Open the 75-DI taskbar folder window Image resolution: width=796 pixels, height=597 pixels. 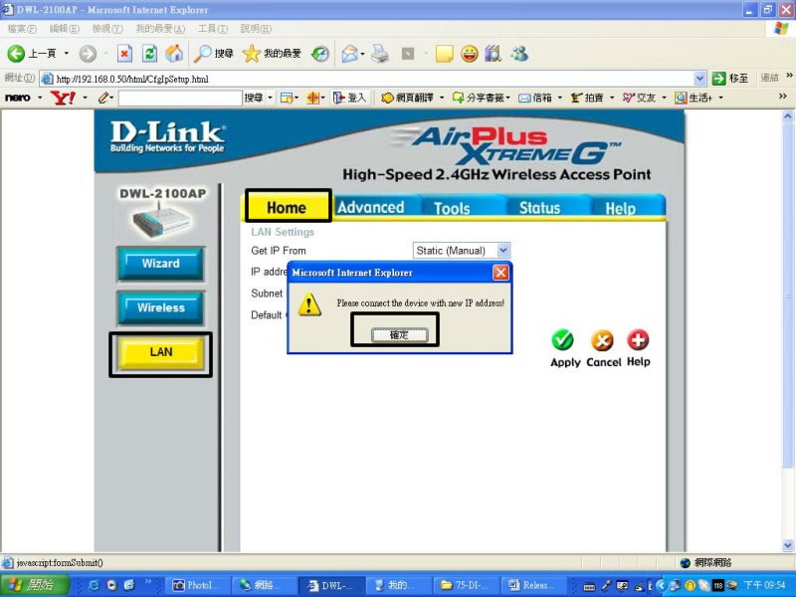(x=466, y=585)
